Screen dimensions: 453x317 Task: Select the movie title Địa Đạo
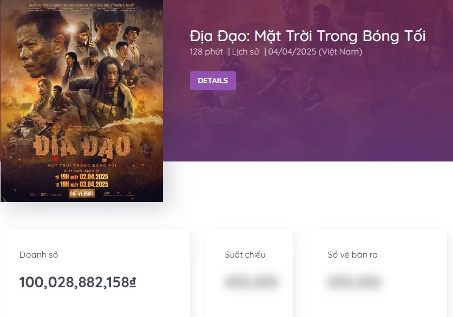(x=307, y=36)
